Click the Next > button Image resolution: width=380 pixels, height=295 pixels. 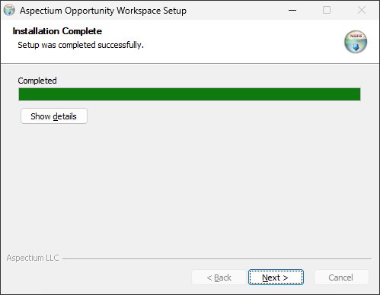point(276,278)
